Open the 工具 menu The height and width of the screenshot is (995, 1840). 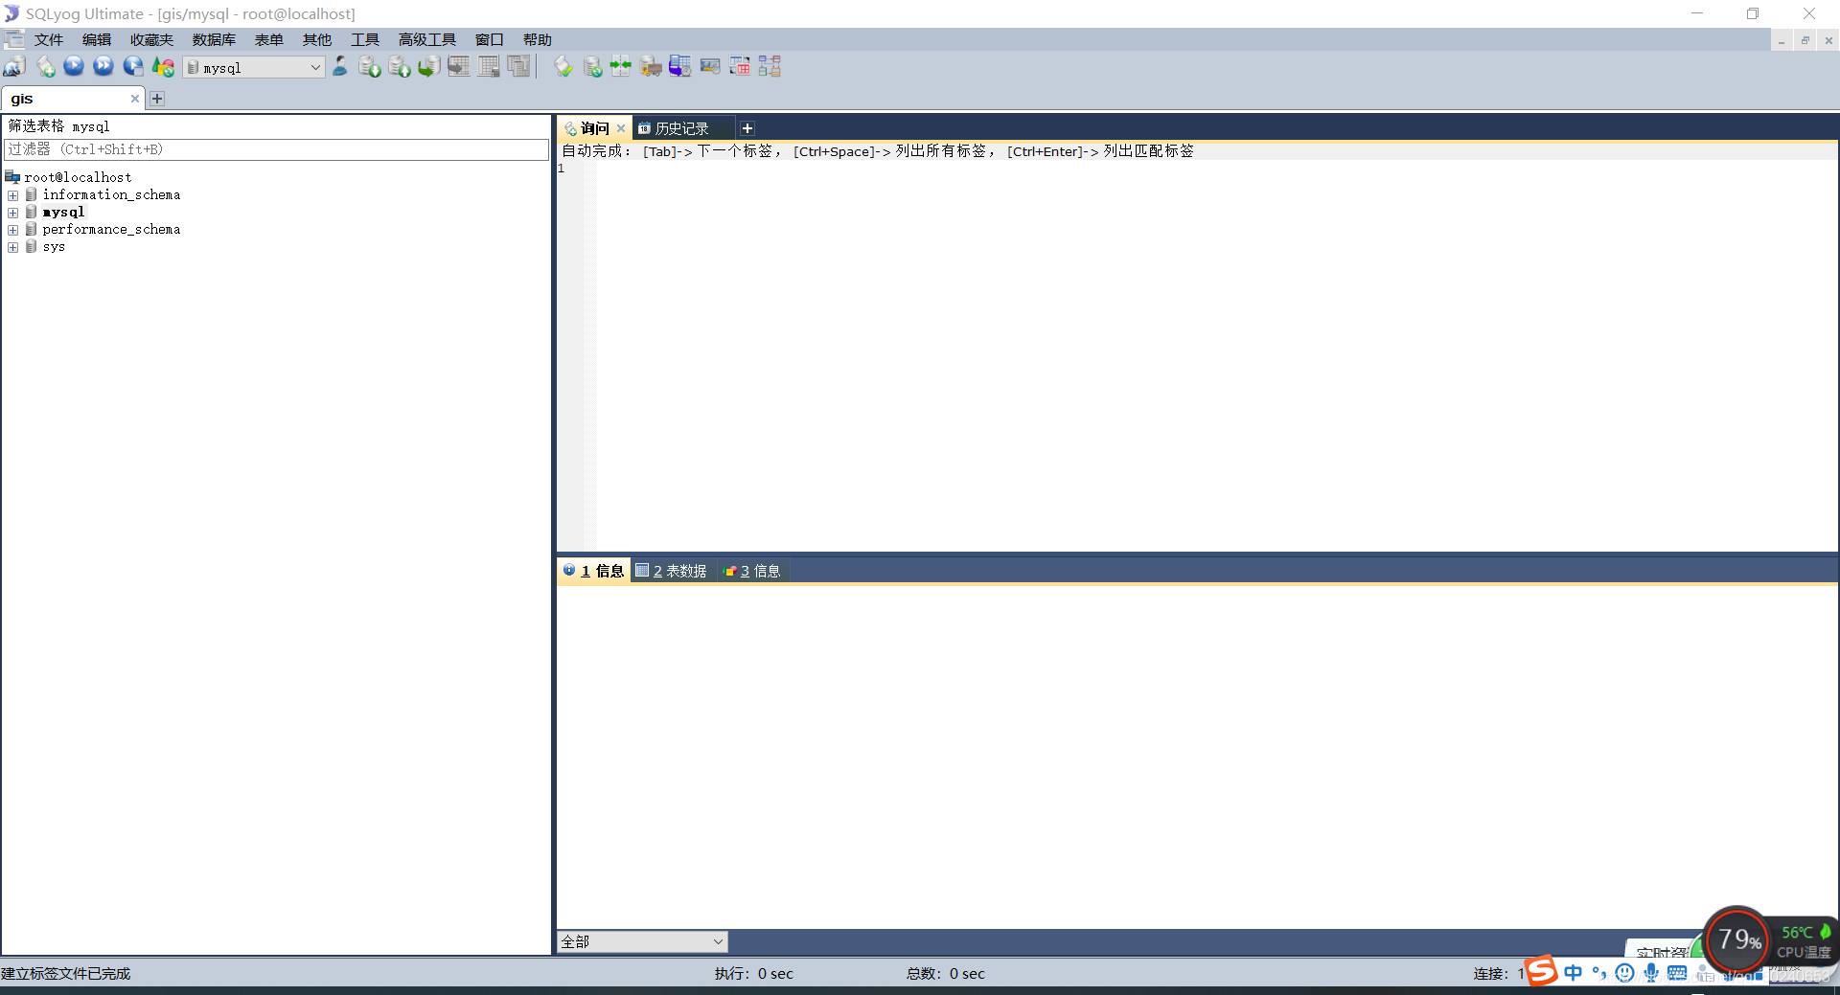pos(365,40)
